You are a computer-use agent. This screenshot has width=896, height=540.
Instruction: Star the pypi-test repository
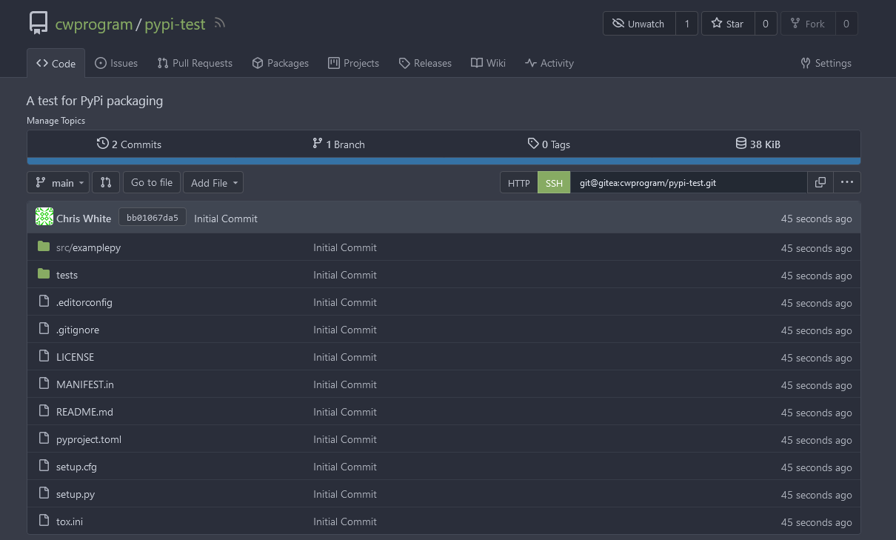click(x=728, y=24)
